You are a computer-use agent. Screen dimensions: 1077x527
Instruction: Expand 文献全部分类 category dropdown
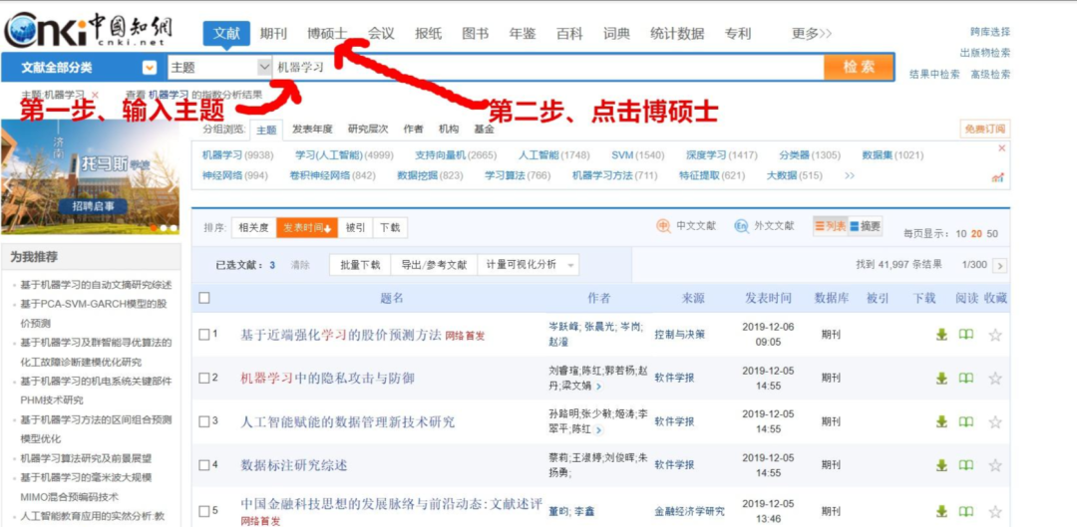(x=149, y=68)
